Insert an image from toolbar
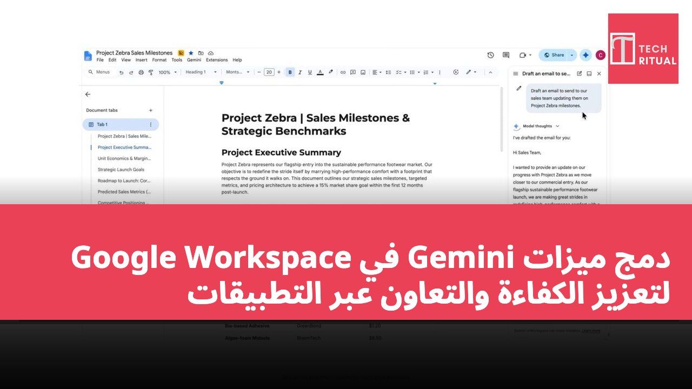Image resolution: width=692 pixels, height=389 pixels. click(x=363, y=72)
